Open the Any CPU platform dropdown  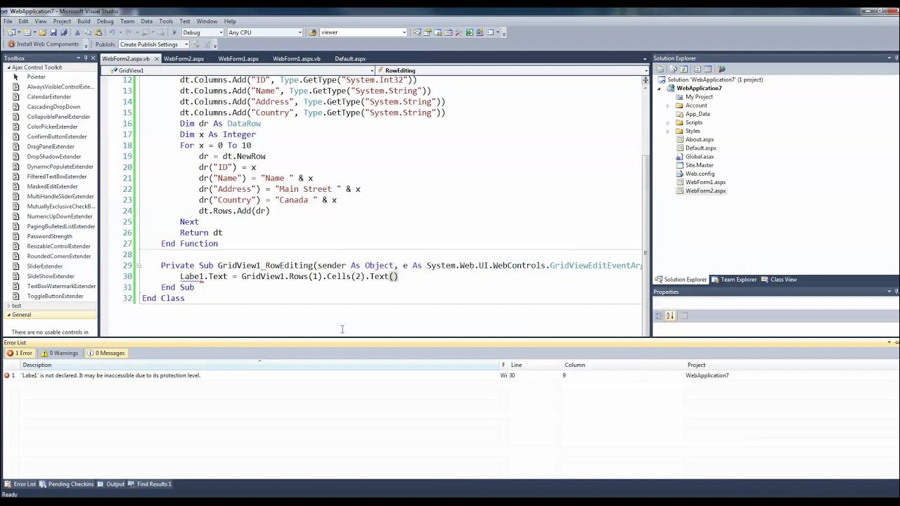pyautogui.click(x=300, y=32)
